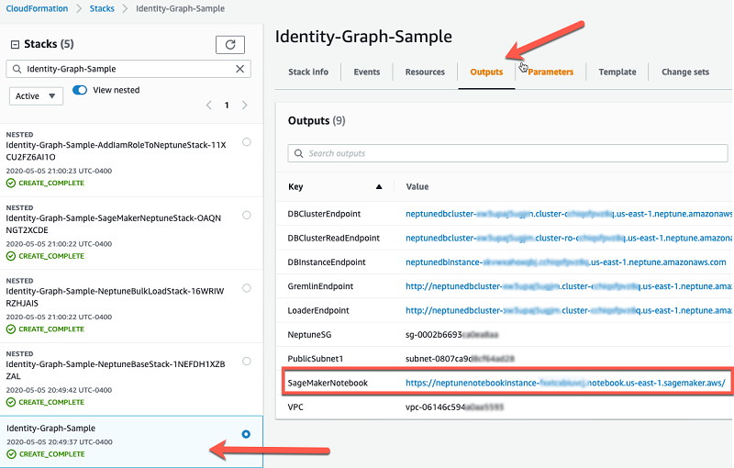
Task: Click CREATE_COMPLETE status of NeptuneBaseStack
Action: click(x=45, y=402)
